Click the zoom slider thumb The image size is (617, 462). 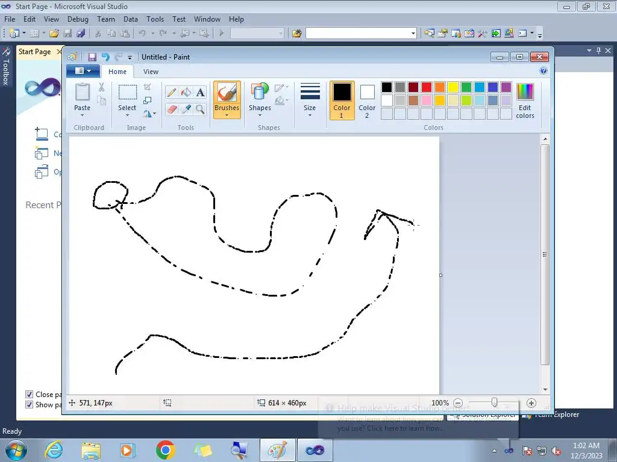[x=495, y=402]
